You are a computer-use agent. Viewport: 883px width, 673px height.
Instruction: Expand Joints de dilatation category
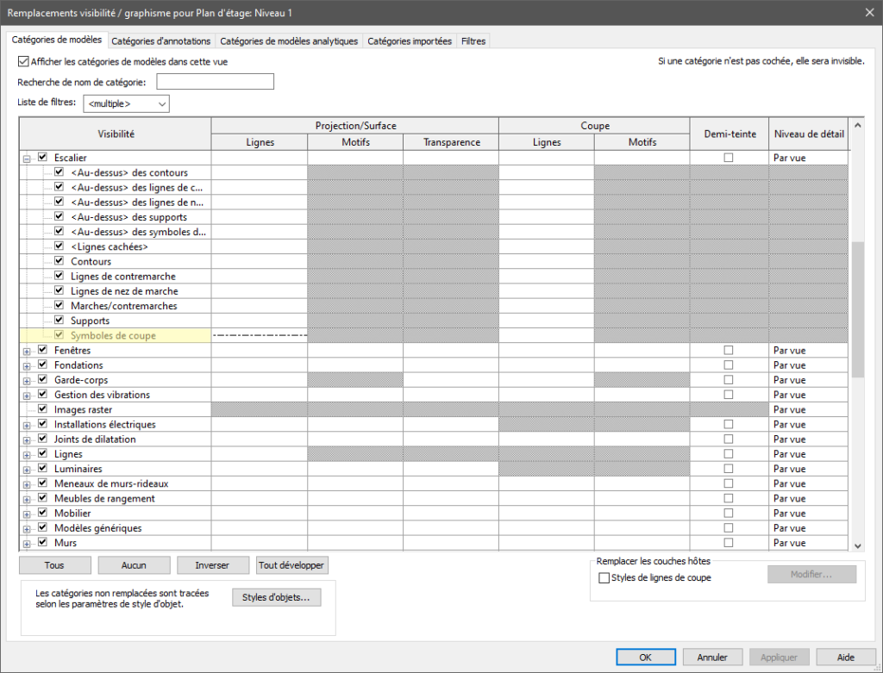[27, 440]
